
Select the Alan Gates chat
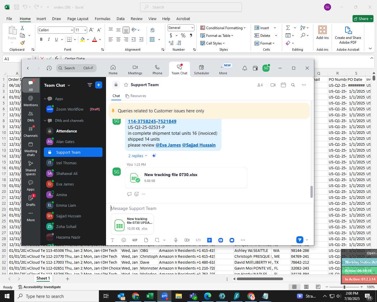(x=73, y=142)
